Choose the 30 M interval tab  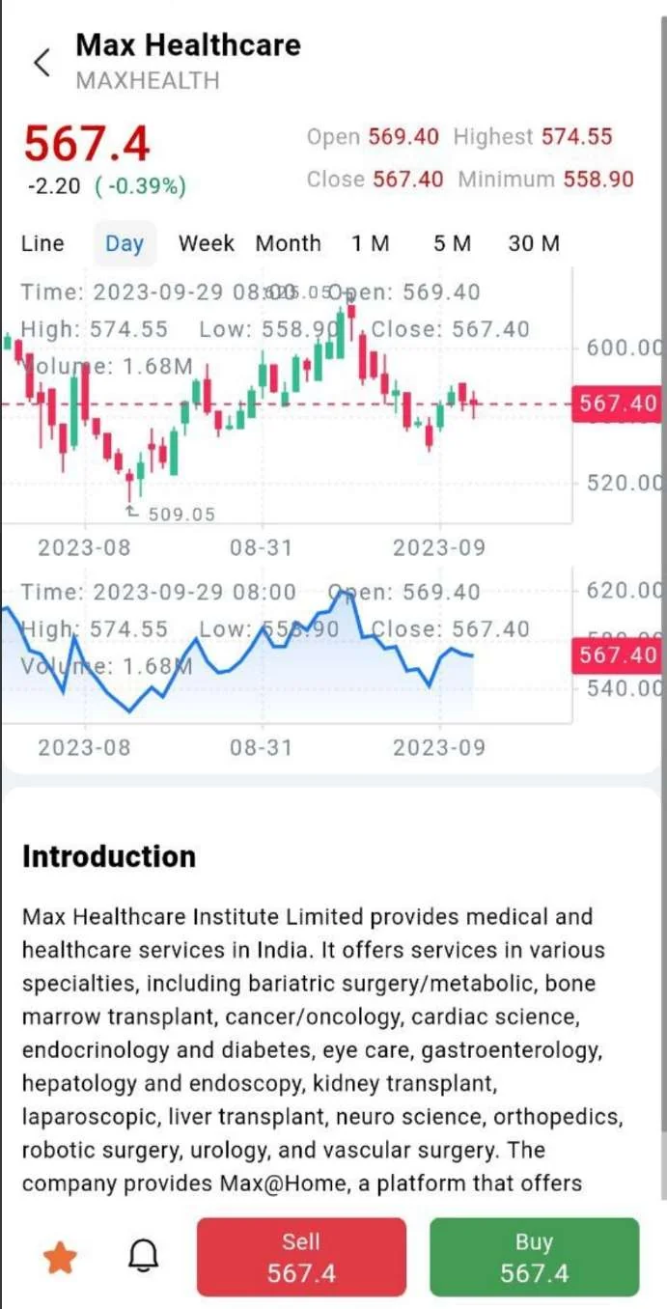[534, 243]
